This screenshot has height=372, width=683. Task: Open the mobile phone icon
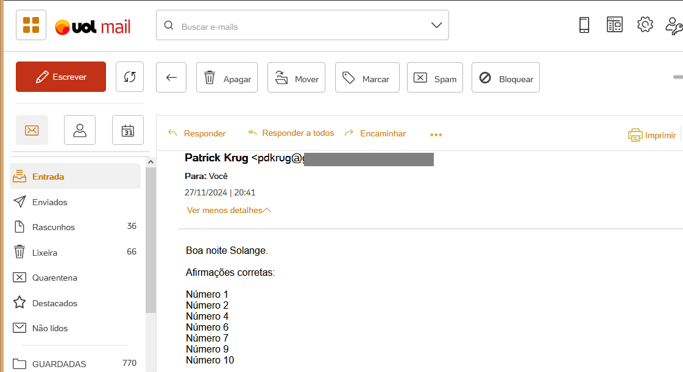(584, 25)
